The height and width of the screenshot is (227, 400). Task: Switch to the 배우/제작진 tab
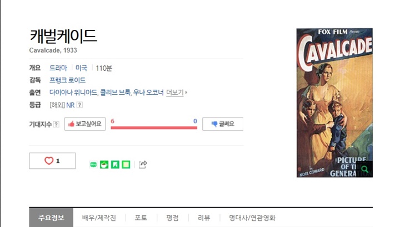(x=99, y=218)
